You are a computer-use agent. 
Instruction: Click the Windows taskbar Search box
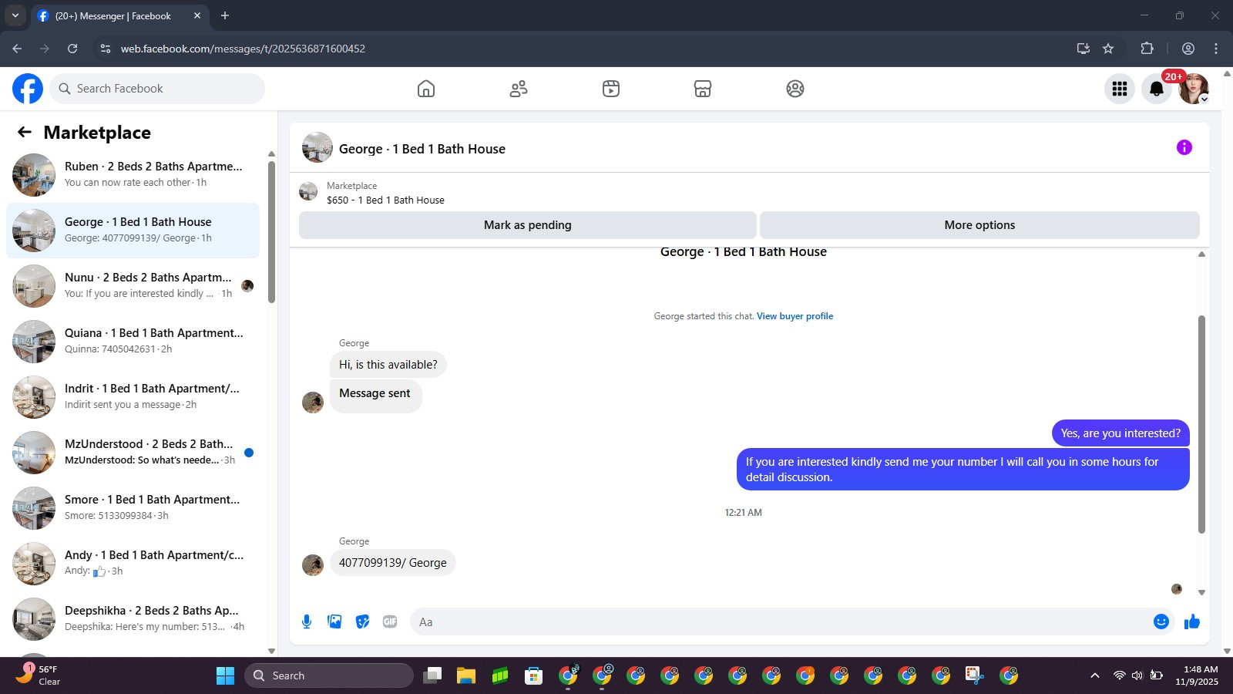coord(329,675)
